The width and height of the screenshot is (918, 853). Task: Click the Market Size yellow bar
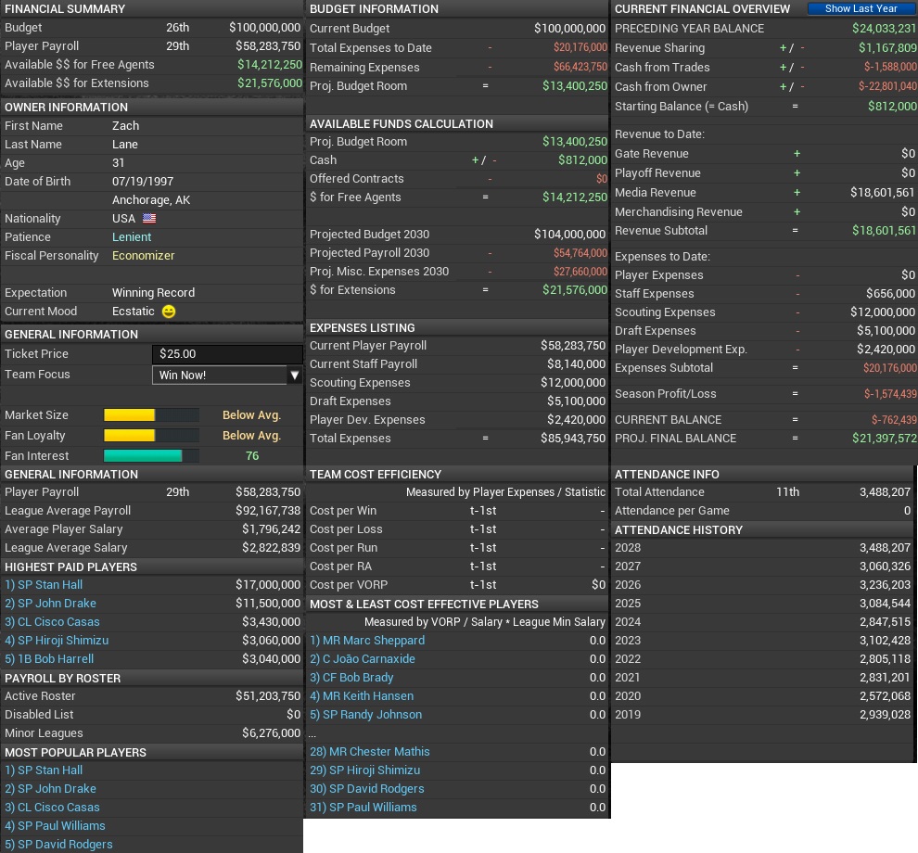click(x=130, y=415)
